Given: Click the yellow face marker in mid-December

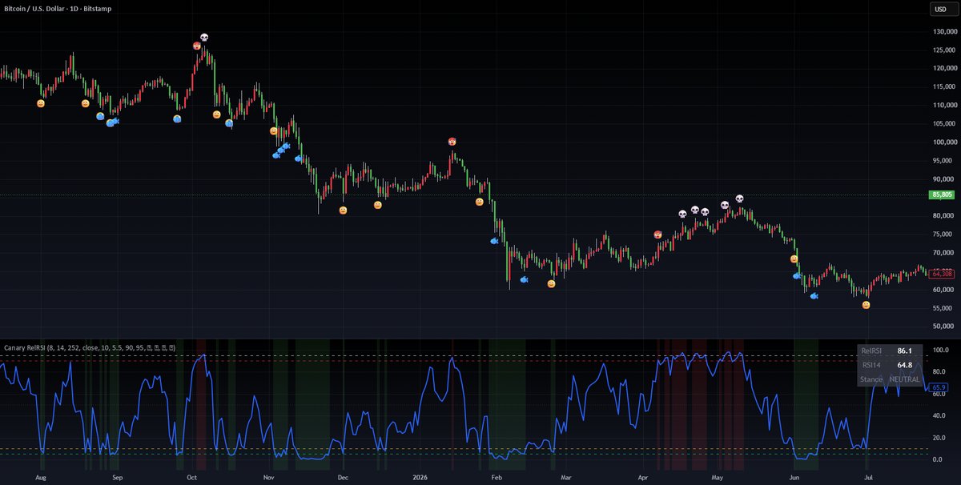Looking at the screenshot, I should pos(378,205).
